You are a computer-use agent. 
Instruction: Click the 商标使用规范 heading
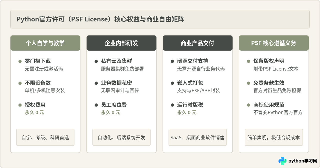click(269, 105)
